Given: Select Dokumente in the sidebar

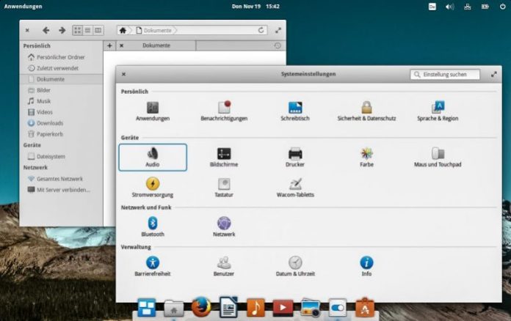Looking at the screenshot, I should (x=61, y=79).
